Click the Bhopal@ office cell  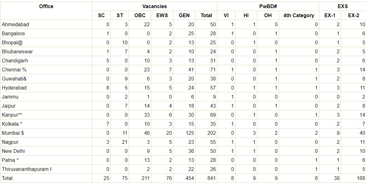pos(46,42)
